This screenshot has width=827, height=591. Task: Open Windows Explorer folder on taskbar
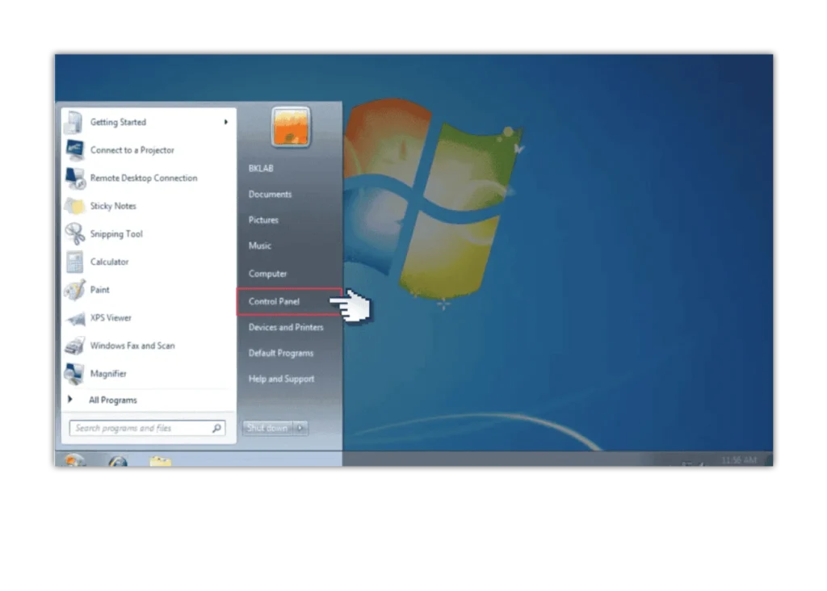161,462
